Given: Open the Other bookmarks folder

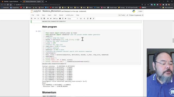Looking at the screenshot, I should click(x=168, y=8).
